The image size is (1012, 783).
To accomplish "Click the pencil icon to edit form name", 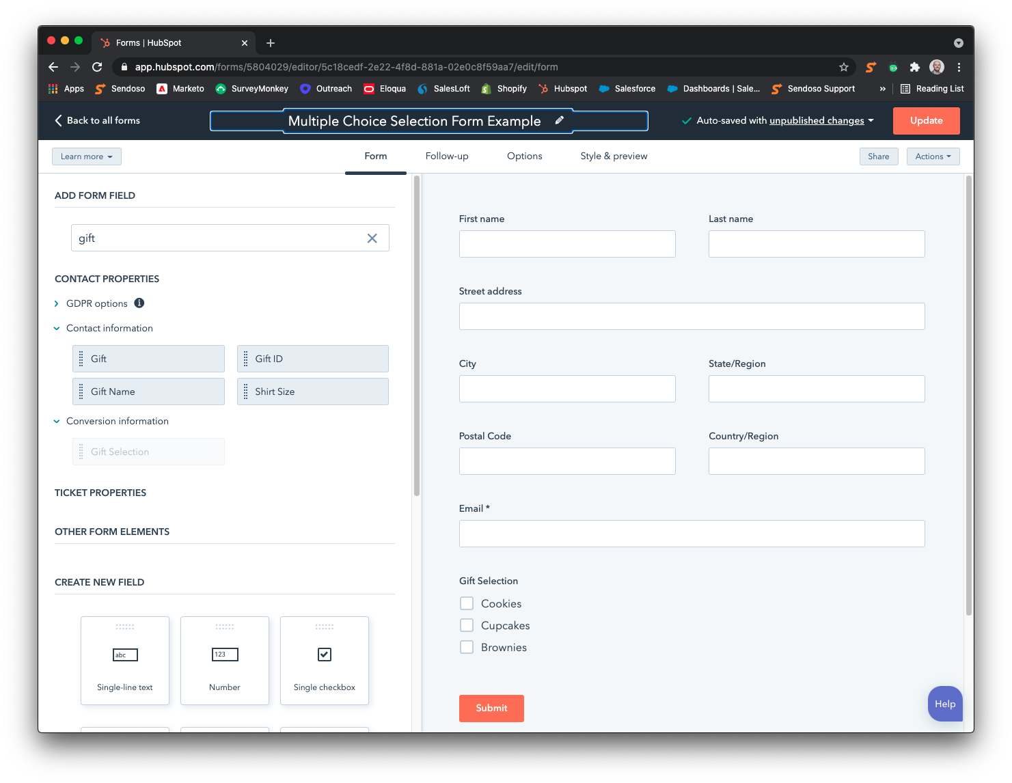I will 559,120.
